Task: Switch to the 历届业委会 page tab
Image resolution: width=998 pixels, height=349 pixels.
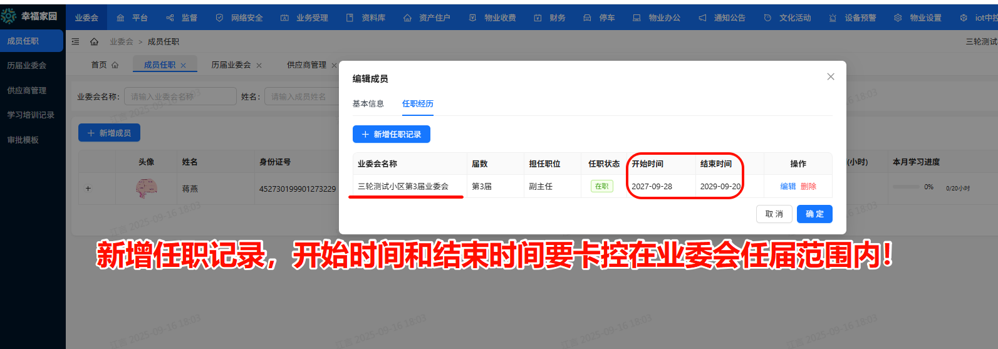Action: [x=231, y=65]
